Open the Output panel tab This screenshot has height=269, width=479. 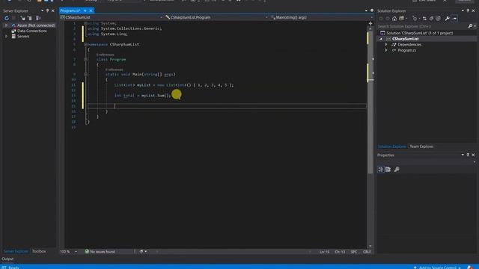pyautogui.click(x=7, y=259)
